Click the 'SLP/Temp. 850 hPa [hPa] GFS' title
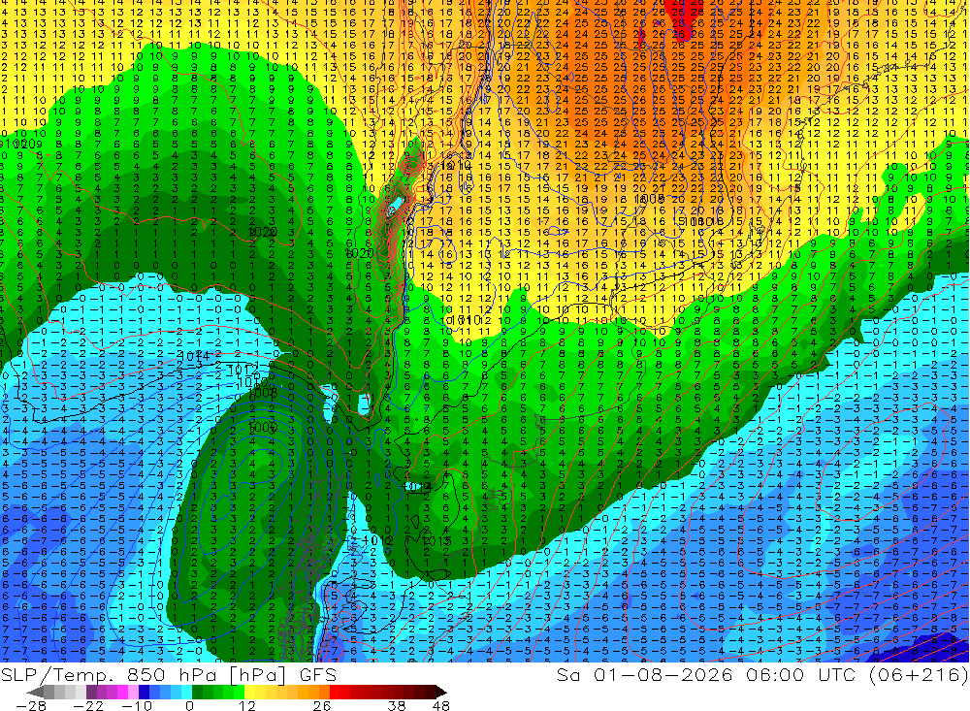The image size is (970, 711). tap(168, 674)
